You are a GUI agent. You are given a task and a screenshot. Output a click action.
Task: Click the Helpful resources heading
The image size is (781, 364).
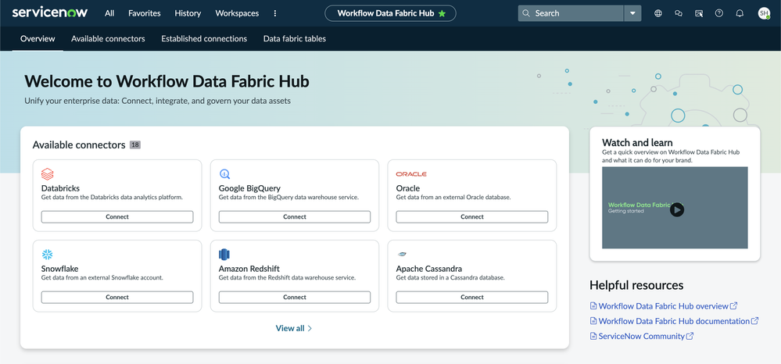coord(636,285)
